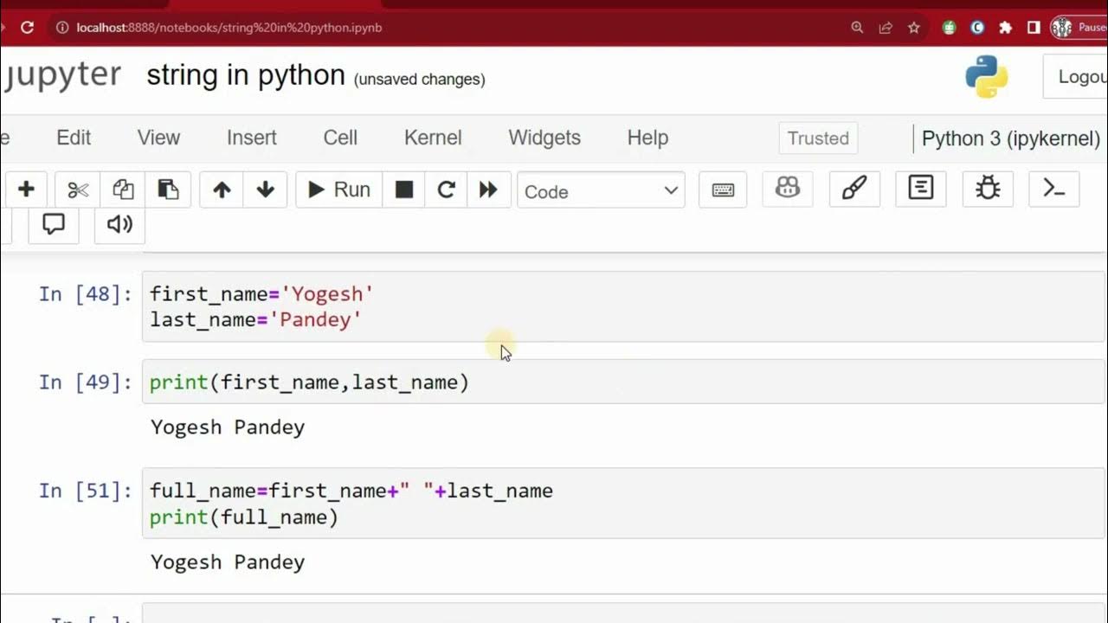The image size is (1108, 623).
Task: Click the Logout button
Action: 1075,76
